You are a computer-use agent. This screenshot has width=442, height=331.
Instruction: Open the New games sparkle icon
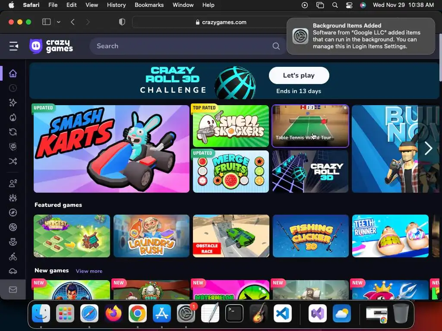click(x=13, y=103)
